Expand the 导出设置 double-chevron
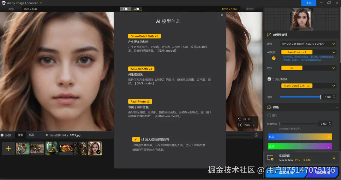 click(334, 158)
